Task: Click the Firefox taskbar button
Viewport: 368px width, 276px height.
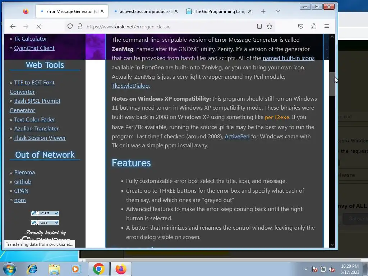Action: [x=121, y=269]
